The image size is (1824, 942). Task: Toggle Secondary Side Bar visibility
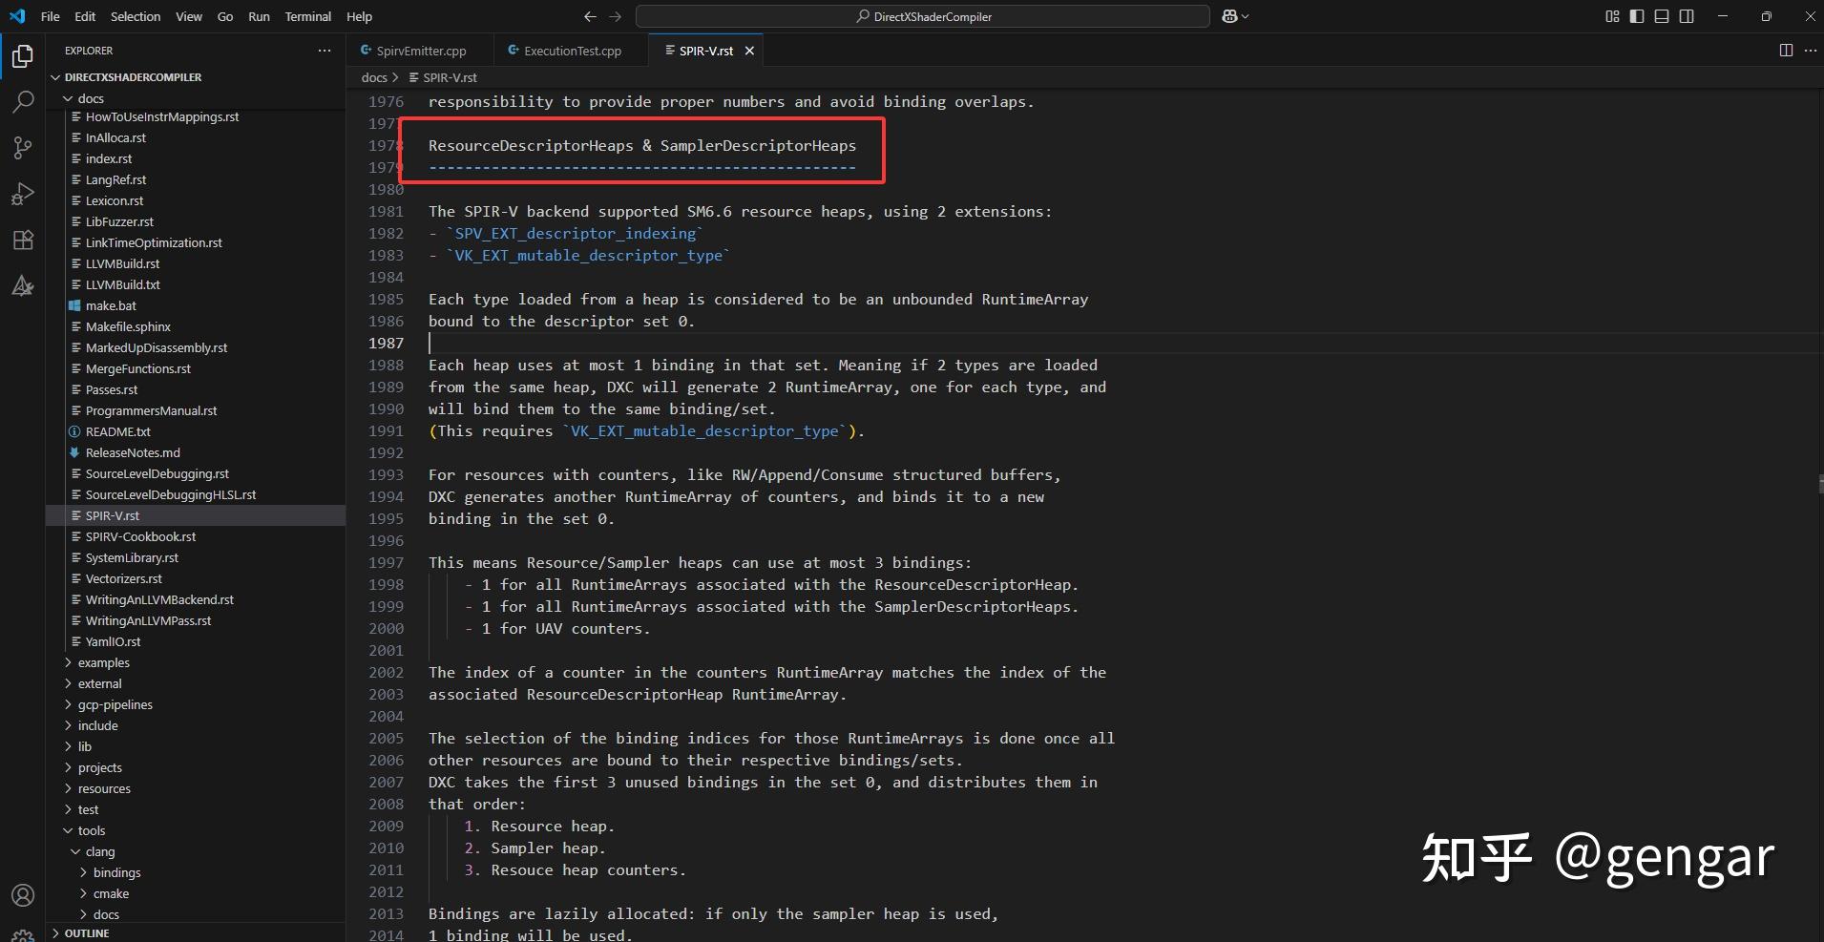click(x=1687, y=16)
